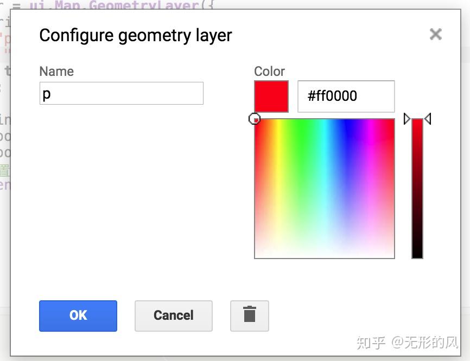Set brightness to black on vertical slider
Screen dimensions: 470x361
(x=417, y=255)
